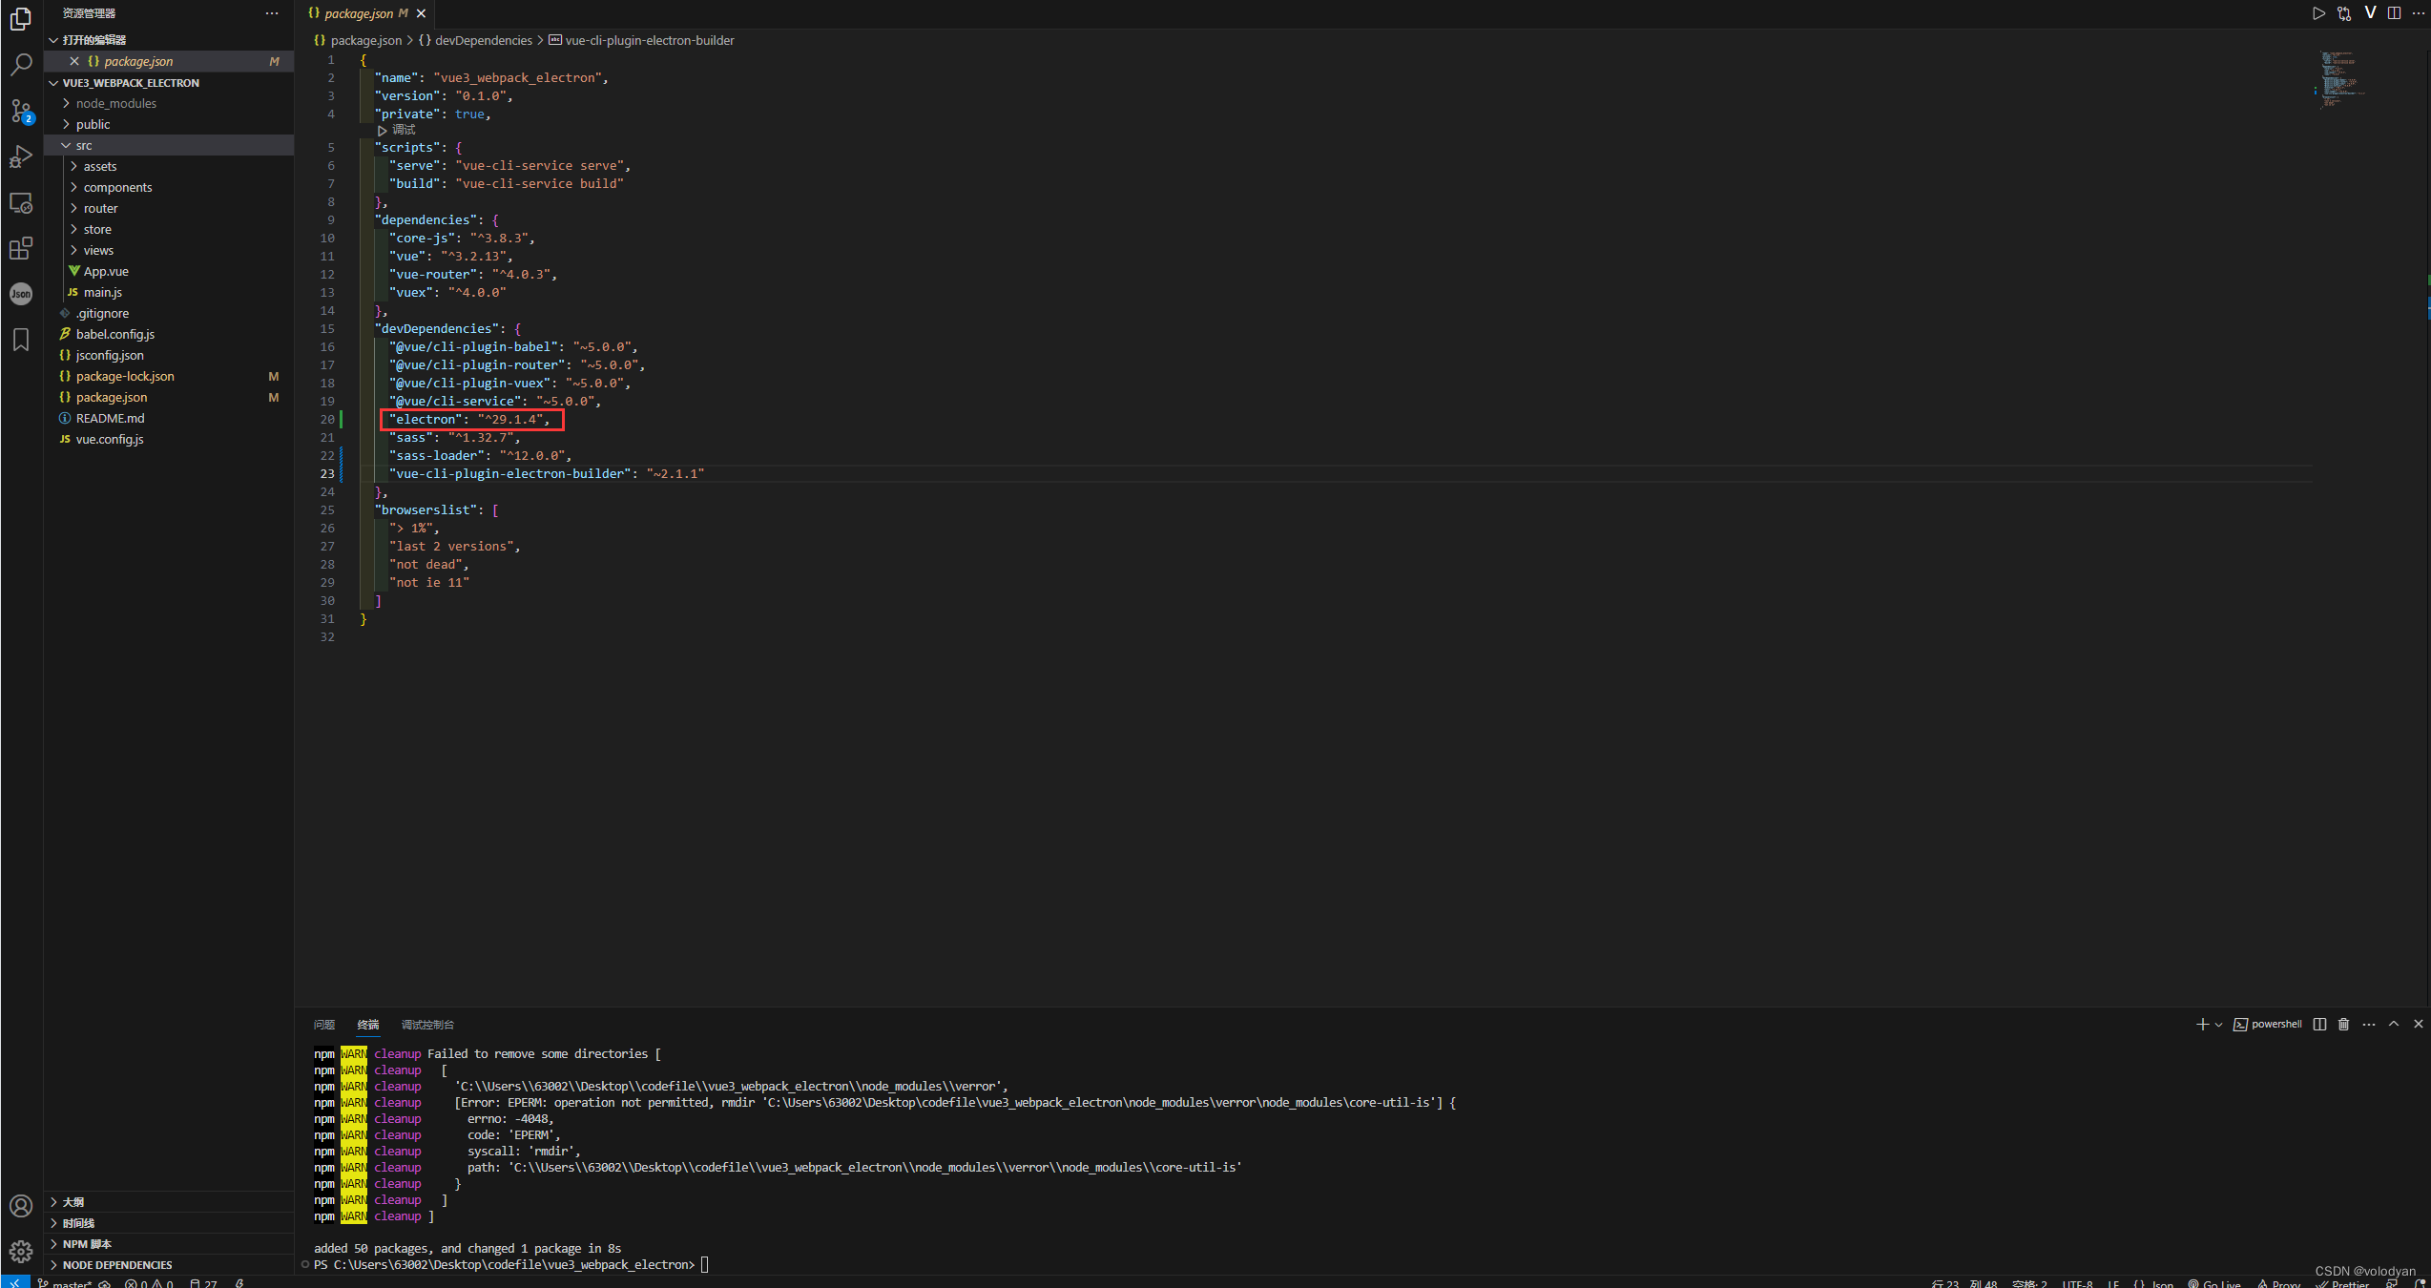
Task: Toggle Prettier status bar item
Action: pyautogui.click(x=2343, y=1283)
